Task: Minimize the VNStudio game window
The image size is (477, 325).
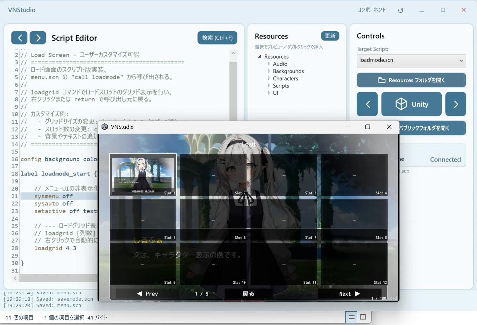Action: tap(347, 127)
